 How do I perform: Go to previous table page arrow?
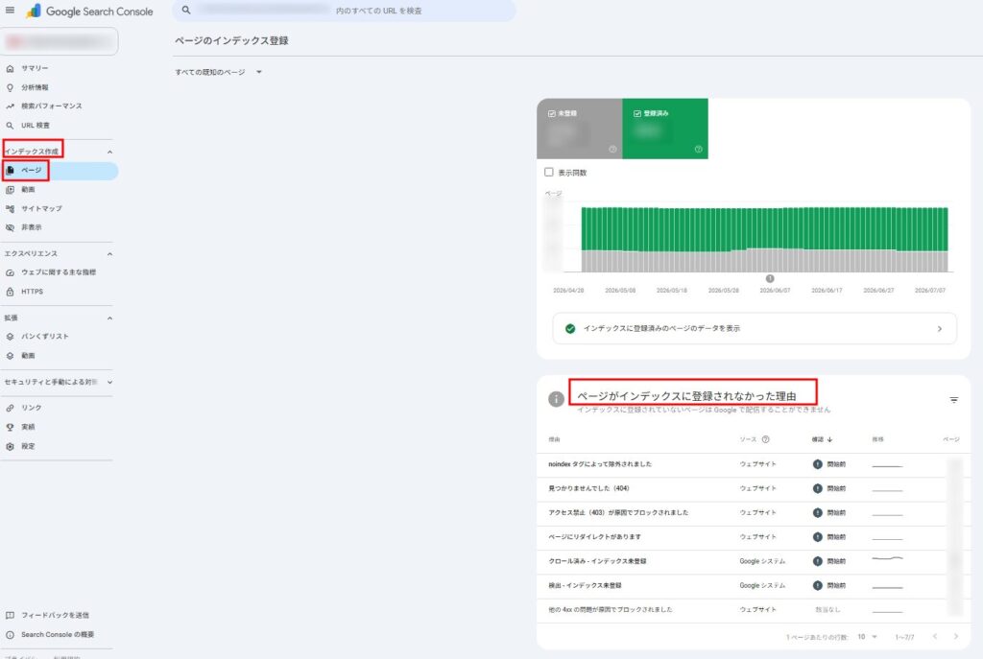934,636
